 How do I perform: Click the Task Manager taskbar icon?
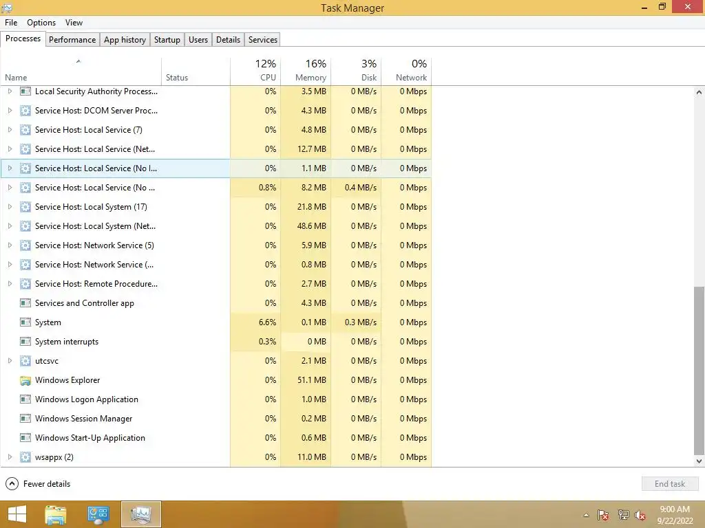(x=141, y=514)
